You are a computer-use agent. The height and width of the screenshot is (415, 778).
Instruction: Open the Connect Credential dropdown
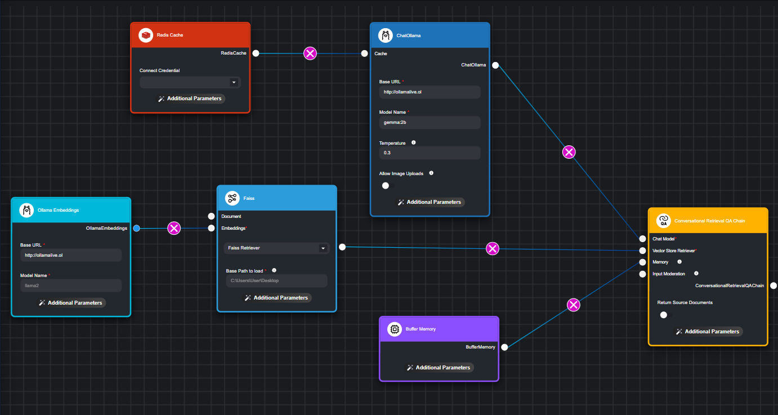click(x=190, y=82)
